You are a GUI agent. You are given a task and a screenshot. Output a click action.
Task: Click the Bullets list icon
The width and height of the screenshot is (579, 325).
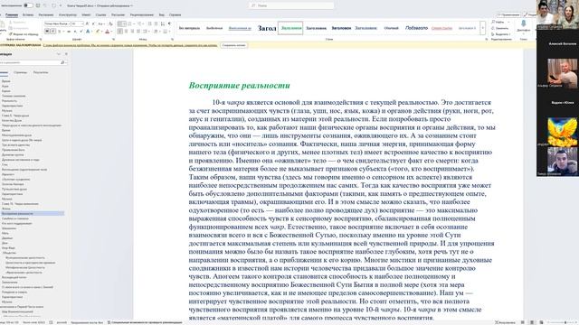point(120,23)
